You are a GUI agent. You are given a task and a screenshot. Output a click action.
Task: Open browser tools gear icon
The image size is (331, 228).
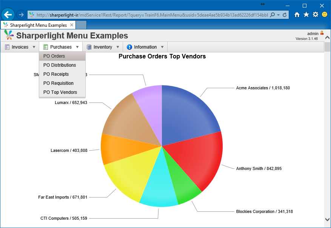(x=316, y=15)
